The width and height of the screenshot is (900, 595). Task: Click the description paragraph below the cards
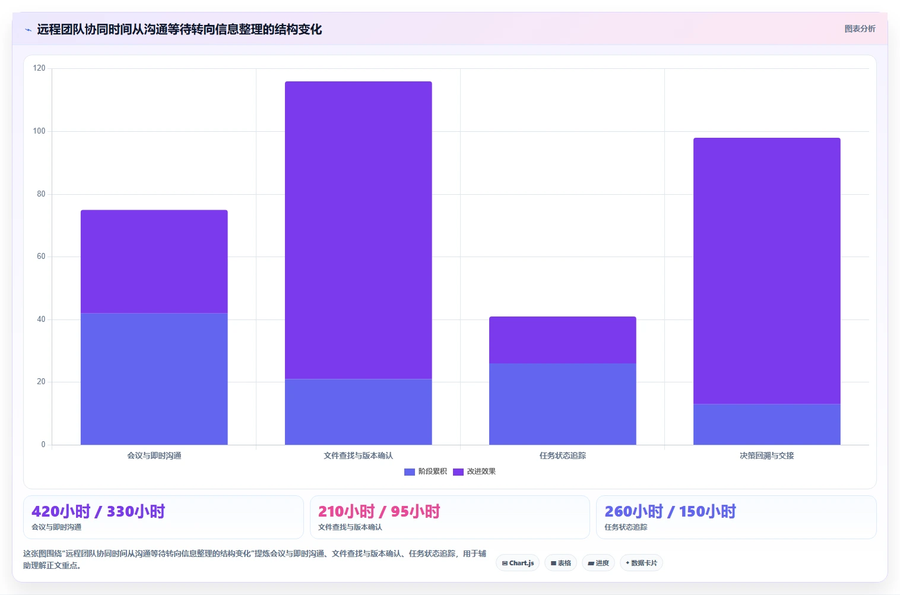pyautogui.click(x=255, y=559)
